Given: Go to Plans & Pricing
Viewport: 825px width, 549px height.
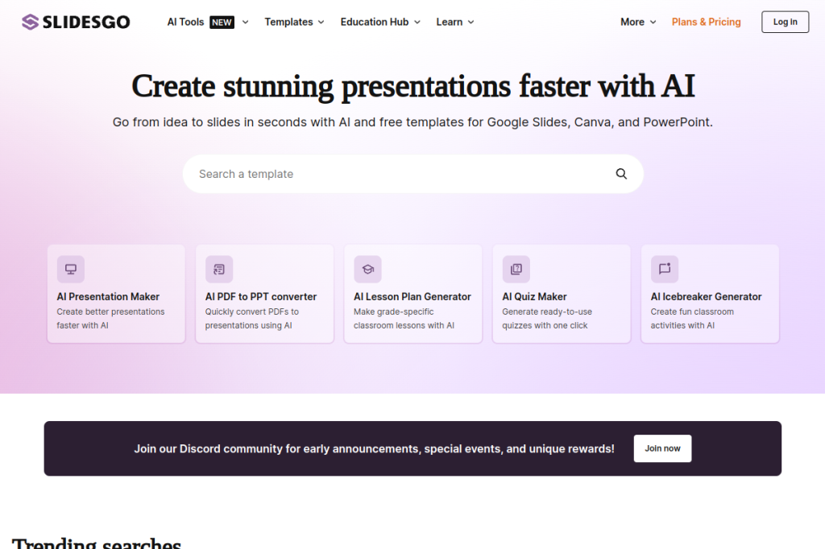Looking at the screenshot, I should (x=706, y=22).
